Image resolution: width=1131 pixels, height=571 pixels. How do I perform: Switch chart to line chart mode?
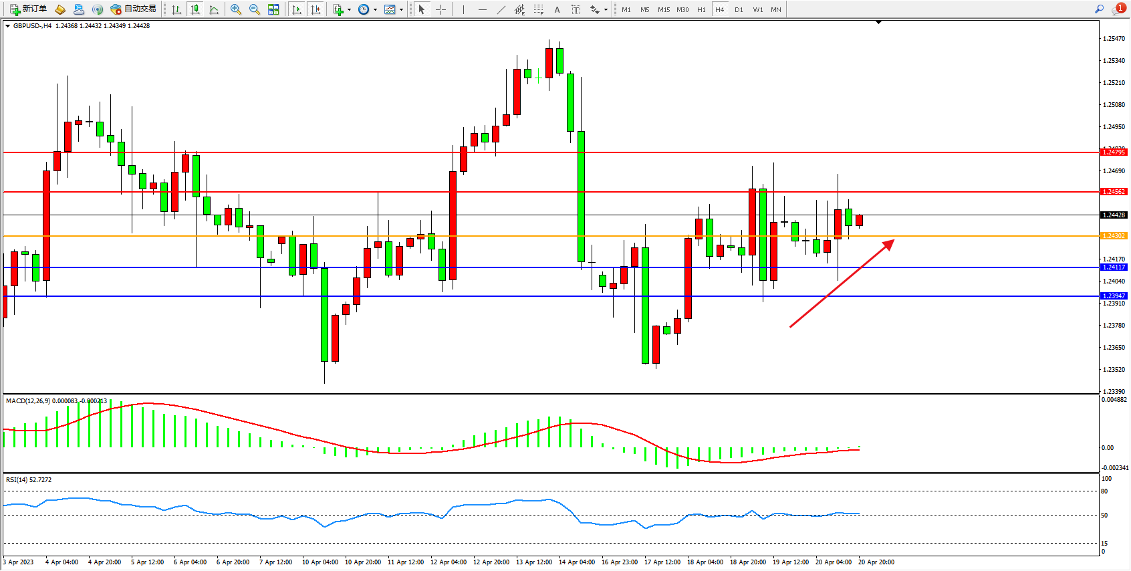coord(214,9)
